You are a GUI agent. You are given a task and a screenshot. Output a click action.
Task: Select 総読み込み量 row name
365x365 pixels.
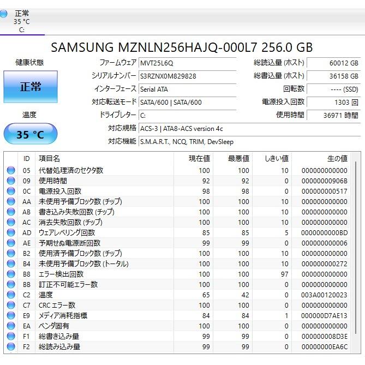point(59,346)
